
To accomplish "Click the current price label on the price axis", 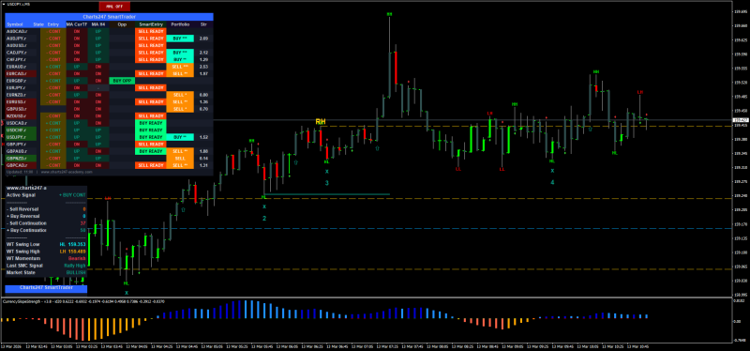I will [x=740, y=120].
